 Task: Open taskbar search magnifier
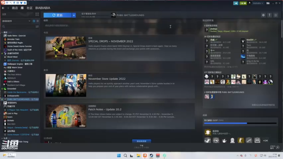[x=125, y=155]
